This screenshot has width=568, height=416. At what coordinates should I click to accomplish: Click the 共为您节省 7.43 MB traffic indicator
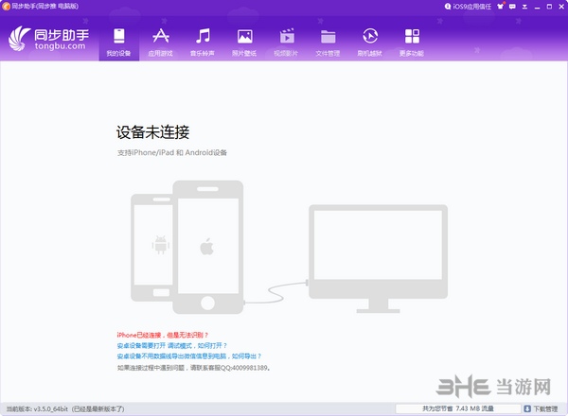[x=458, y=408]
